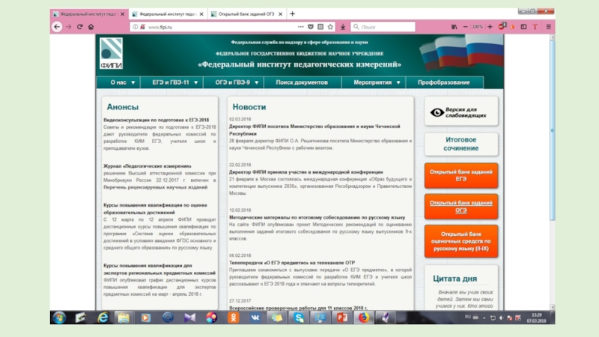599x337 pixels.
Task: Click the Цитата дня heading
Action: 455,279
